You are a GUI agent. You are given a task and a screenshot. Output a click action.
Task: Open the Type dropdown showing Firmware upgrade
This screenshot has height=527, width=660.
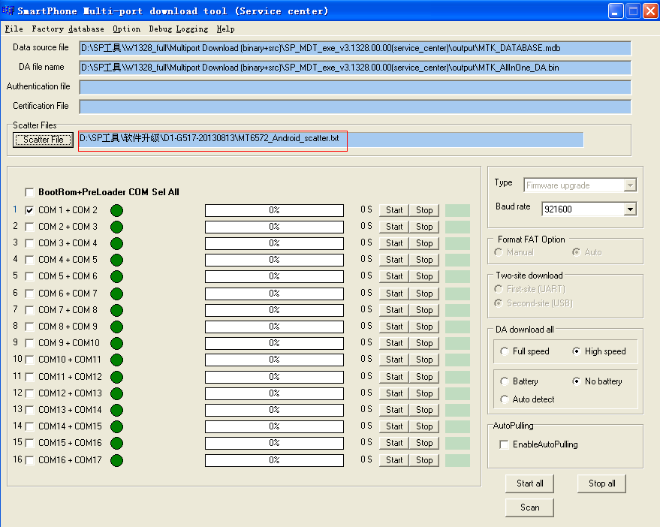click(580, 185)
